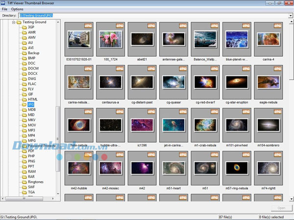This screenshot has width=294, height=220.
Task: Expand the Directory path dropdown
Action: pos(291,16)
